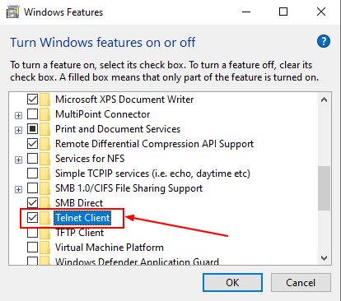Expand the MultiPoint Connector node
The width and height of the screenshot is (341, 301).
pyautogui.click(x=18, y=115)
